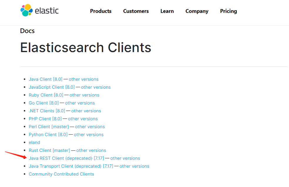This screenshot has width=289, height=187.
Task: Click the eland link
Action: (34, 143)
